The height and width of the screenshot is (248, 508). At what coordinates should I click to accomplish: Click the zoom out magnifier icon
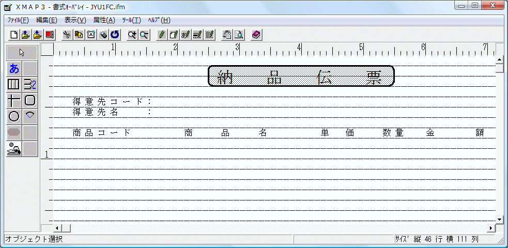coord(144,35)
